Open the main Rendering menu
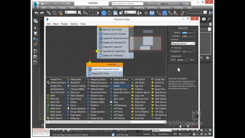This screenshot has height=138, width=245. tap(139, 8)
